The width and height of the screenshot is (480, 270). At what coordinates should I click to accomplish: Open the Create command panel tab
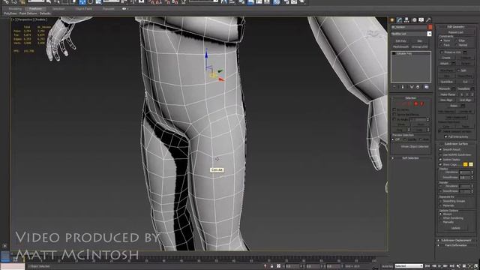(391, 20)
